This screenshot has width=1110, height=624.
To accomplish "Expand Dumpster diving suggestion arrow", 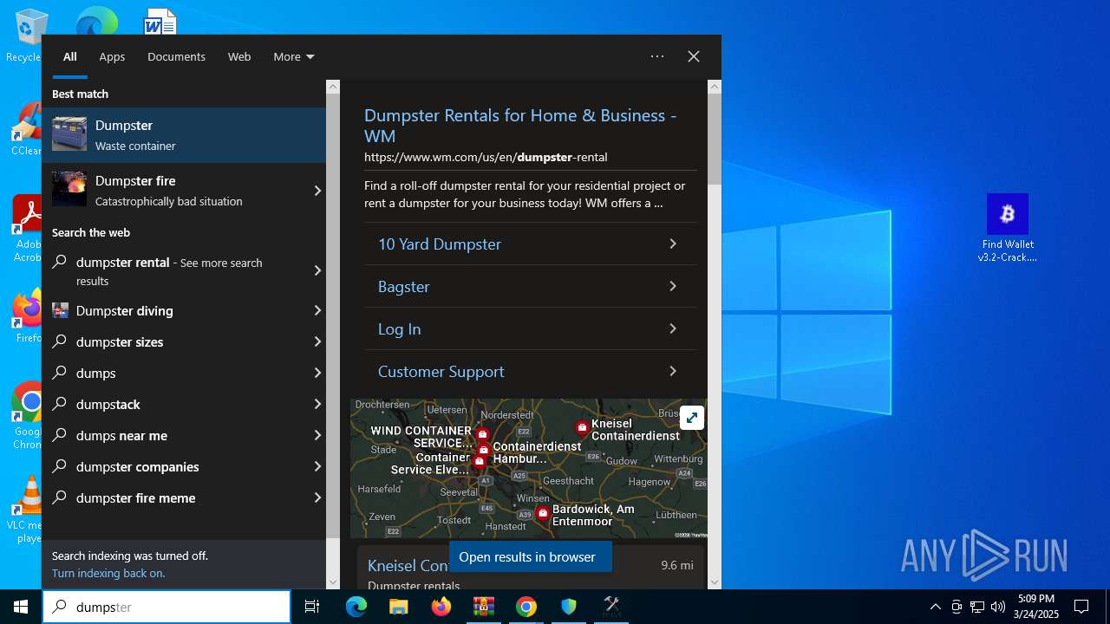I will (x=317, y=310).
